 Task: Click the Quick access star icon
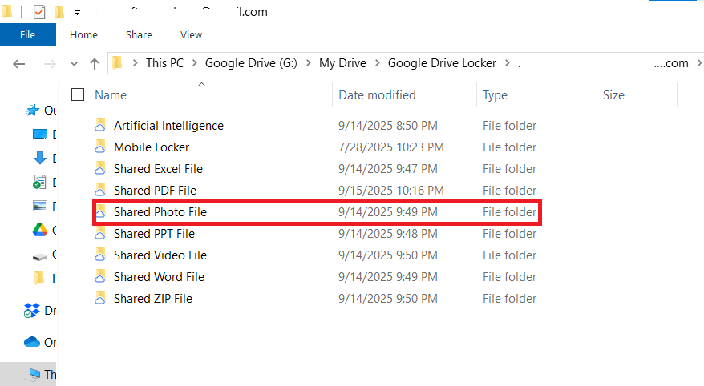tap(33, 111)
